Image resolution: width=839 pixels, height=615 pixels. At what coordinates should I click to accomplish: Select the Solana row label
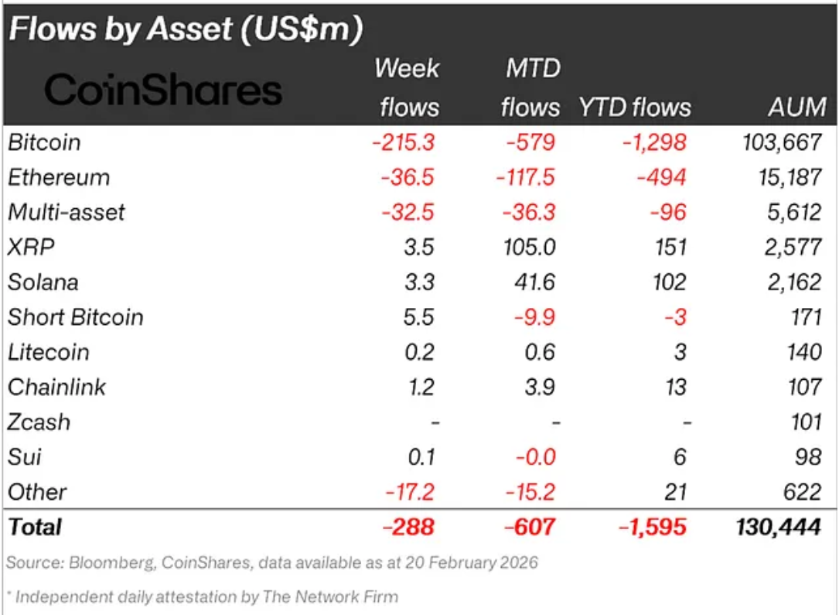tap(43, 282)
